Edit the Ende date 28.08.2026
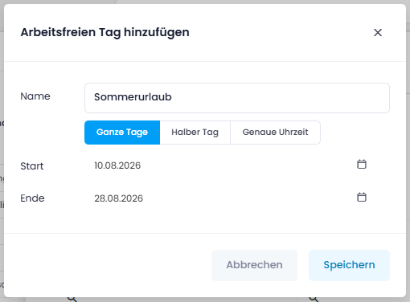410x302 pixels. (118, 198)
